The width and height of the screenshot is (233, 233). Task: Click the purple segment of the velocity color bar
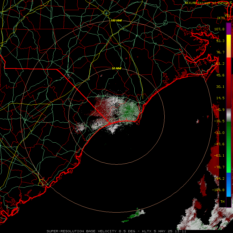(229, 29)
